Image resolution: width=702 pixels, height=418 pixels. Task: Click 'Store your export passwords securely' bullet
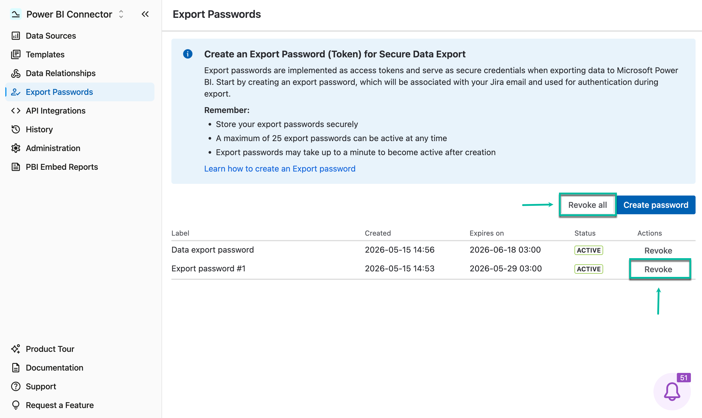point(287,124)
